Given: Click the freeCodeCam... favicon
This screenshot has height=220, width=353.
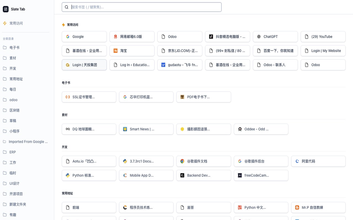Looking at the screenshot, I should click(240, 175).
